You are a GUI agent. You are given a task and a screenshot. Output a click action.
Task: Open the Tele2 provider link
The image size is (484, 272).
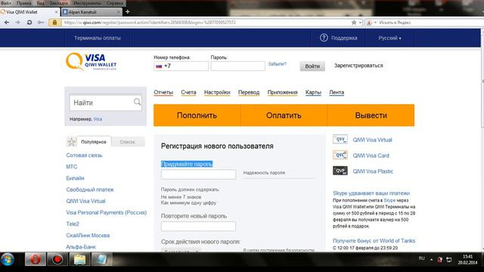click(73, 224)
